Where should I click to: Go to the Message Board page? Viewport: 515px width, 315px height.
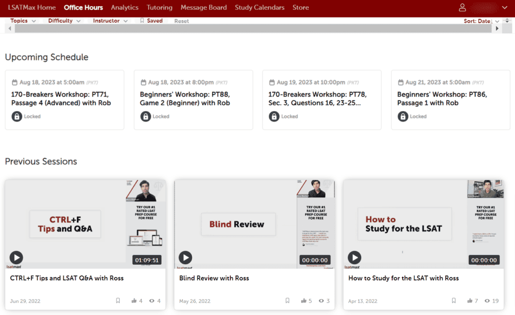[203, 8]
